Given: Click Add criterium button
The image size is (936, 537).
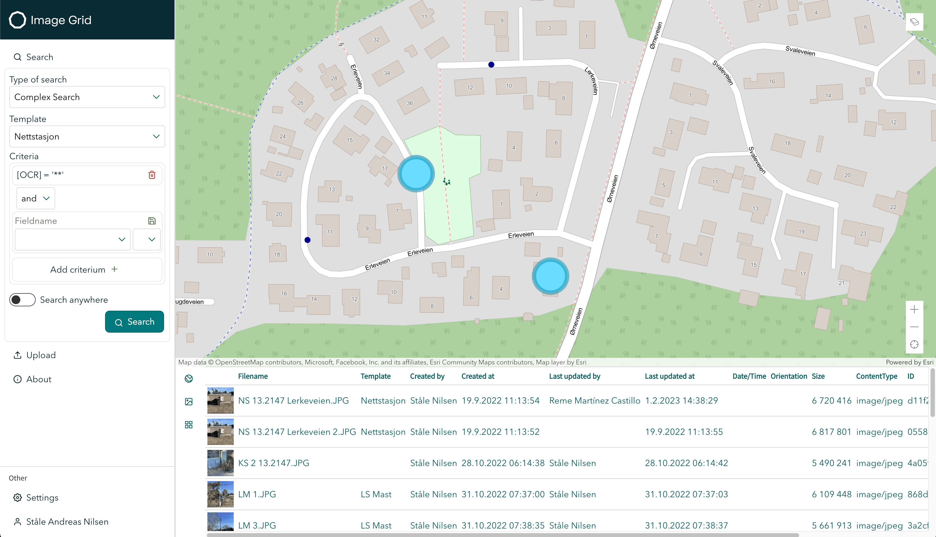Looking at the screenshot, I should pos(87,270).
